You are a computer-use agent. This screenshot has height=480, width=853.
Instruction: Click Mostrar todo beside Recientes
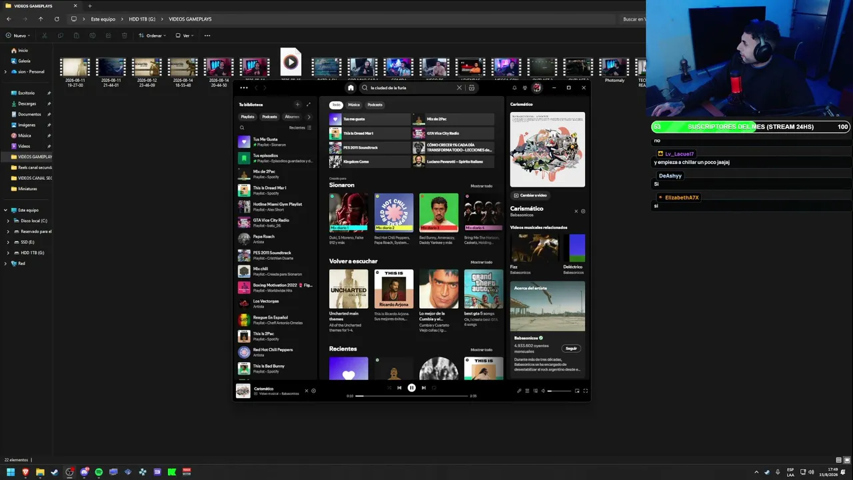[481, 349]
